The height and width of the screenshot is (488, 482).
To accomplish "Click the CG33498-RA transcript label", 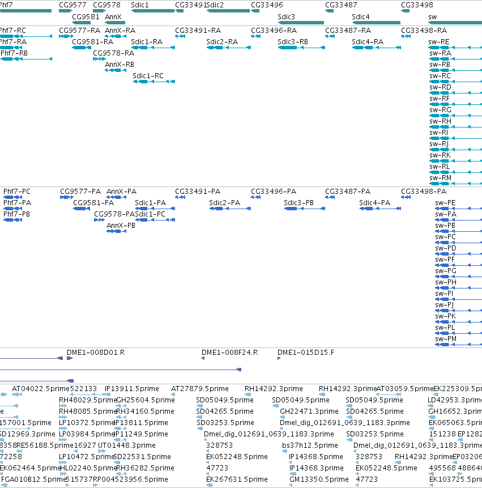I will (424, 31).
